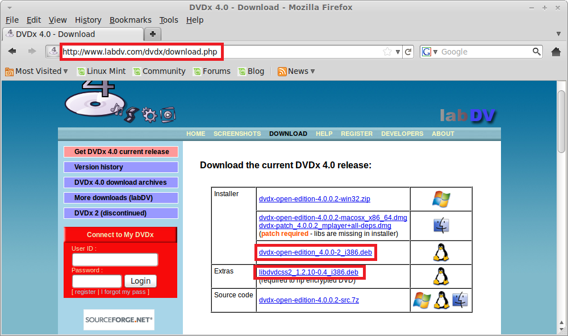Click the Windows logo in Source code row

(422, 300)
